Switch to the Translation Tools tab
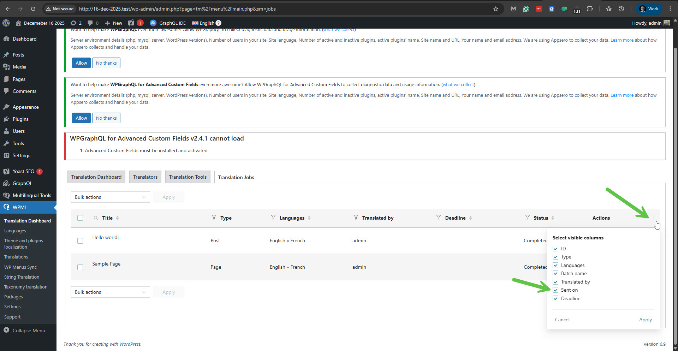Viewport: 678px width, 351px height. 188,177
